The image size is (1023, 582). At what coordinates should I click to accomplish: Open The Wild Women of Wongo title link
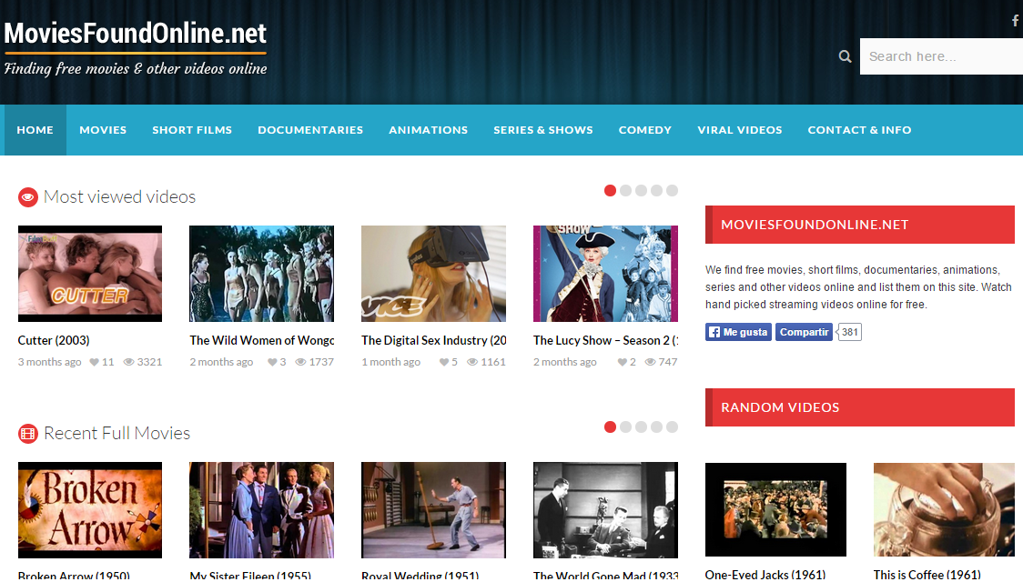(261, 340)
